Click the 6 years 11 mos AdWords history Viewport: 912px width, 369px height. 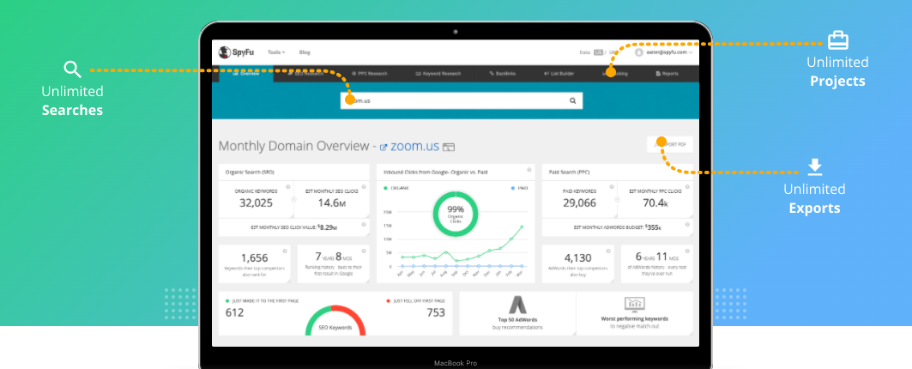pyautogui.click(x=656, y=257)
